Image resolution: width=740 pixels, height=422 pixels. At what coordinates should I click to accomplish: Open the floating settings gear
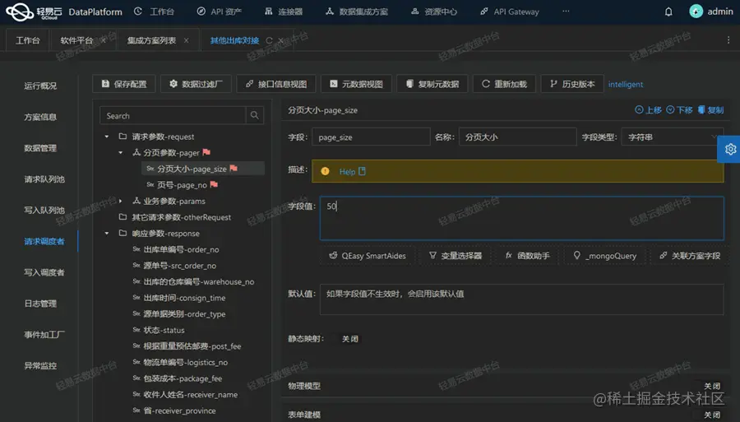pyautogui.click(x=730, y=149)
